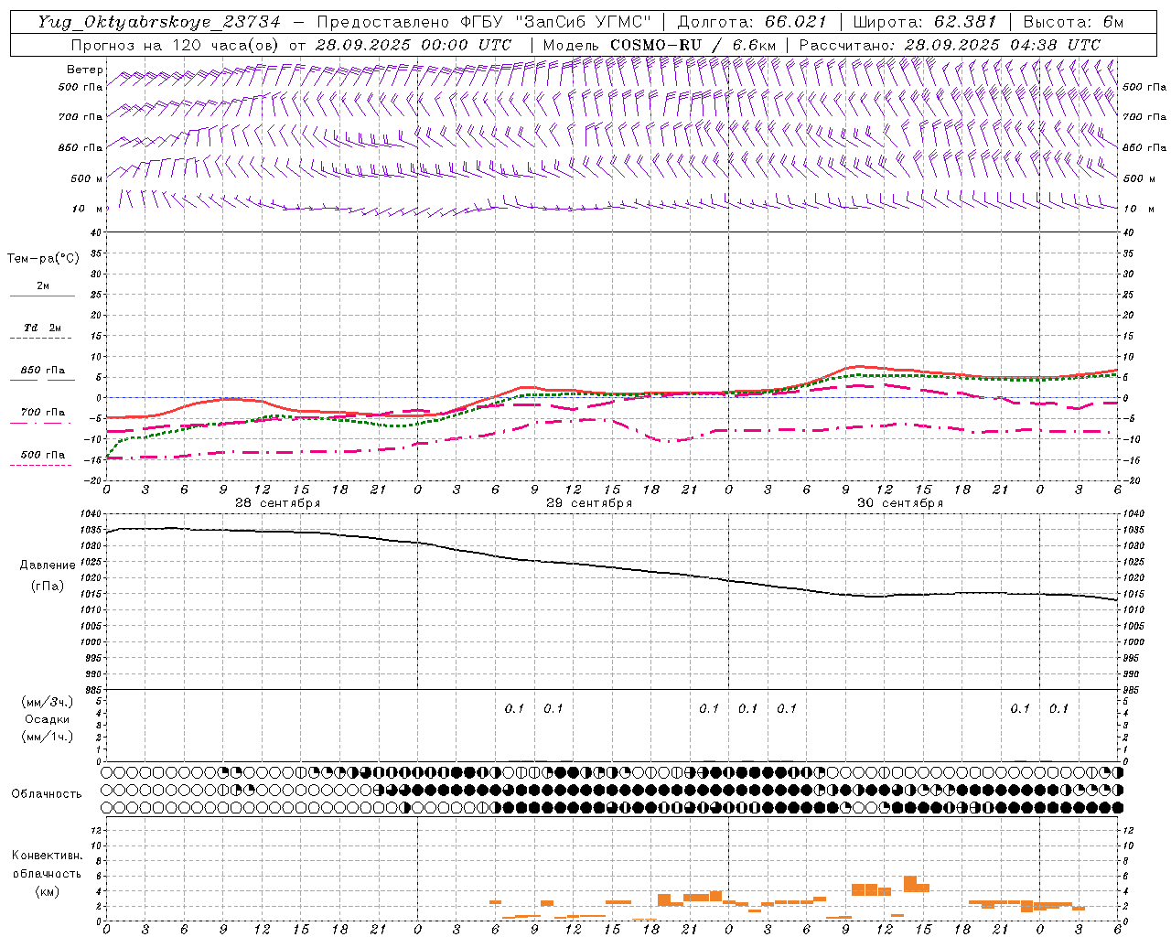Click the Рассчитано: 28.09.2025 04:38 UTC timestamp
The image size is (1171, 937).
pyautogui.click(x=950, y=44)
